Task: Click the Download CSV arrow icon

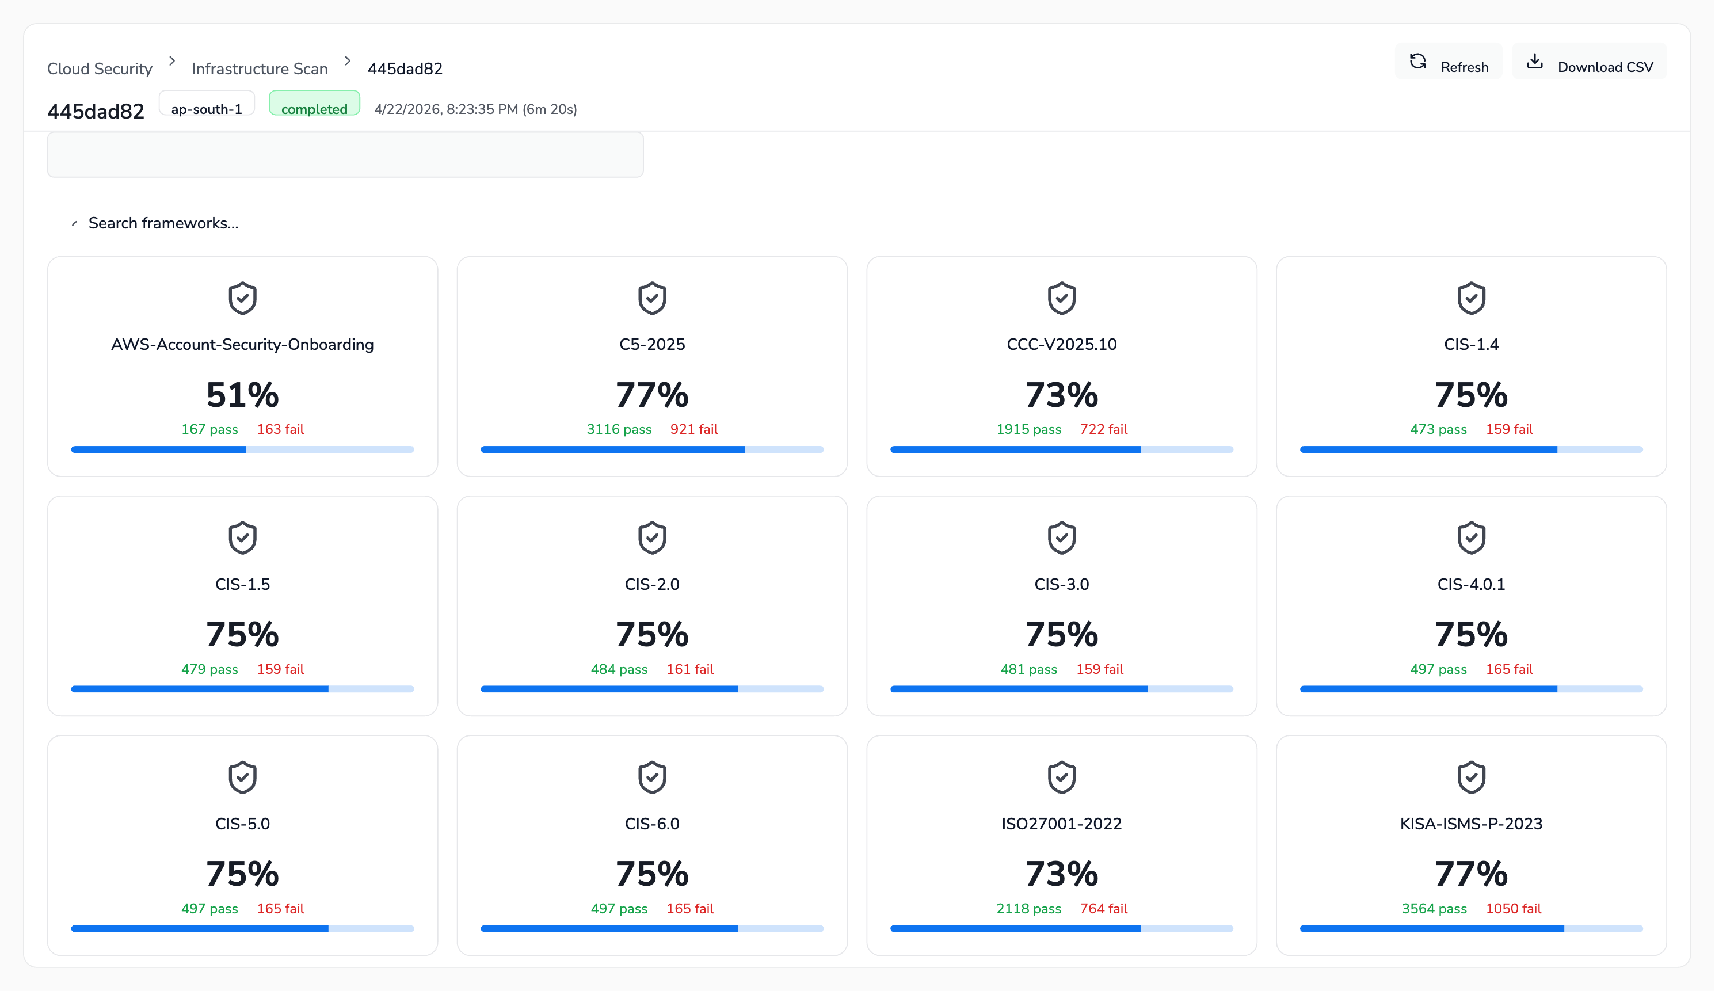Action: pos(1535,62)
